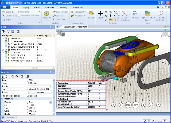Open the Visibility eye tool
171x123 pixels.
point(47,13)
